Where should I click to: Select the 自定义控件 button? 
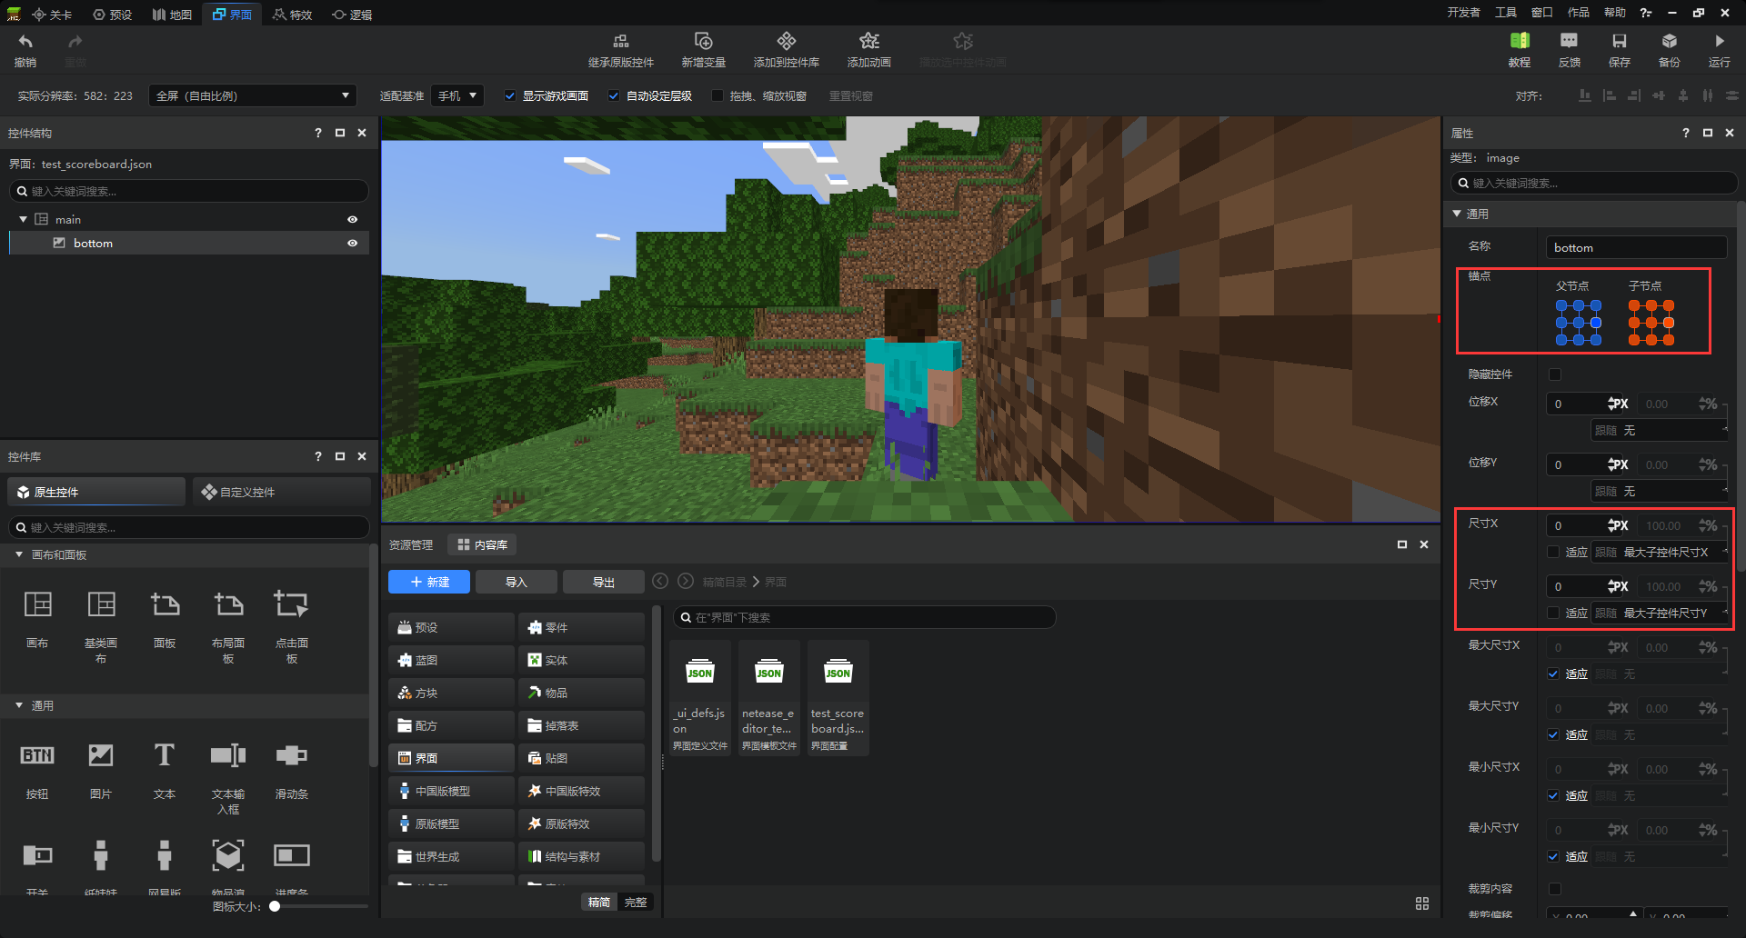click(282, 492)
